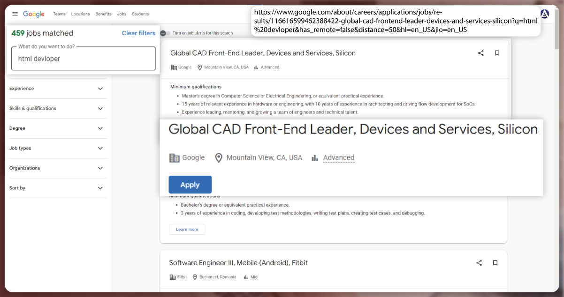Share the Software Engineer III Fitbit job

(x=479, y=263)
